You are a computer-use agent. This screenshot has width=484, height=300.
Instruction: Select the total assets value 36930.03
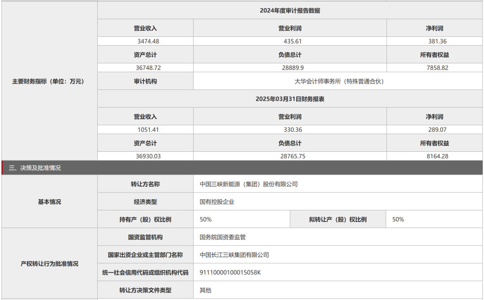148,156
